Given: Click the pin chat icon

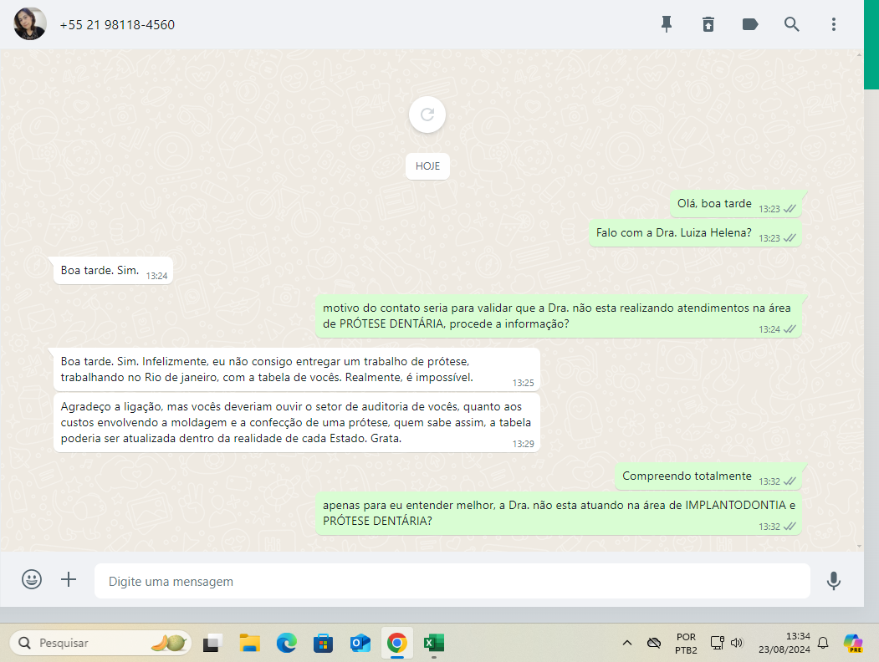Looking at the screenshot, I should coord(666,24).
